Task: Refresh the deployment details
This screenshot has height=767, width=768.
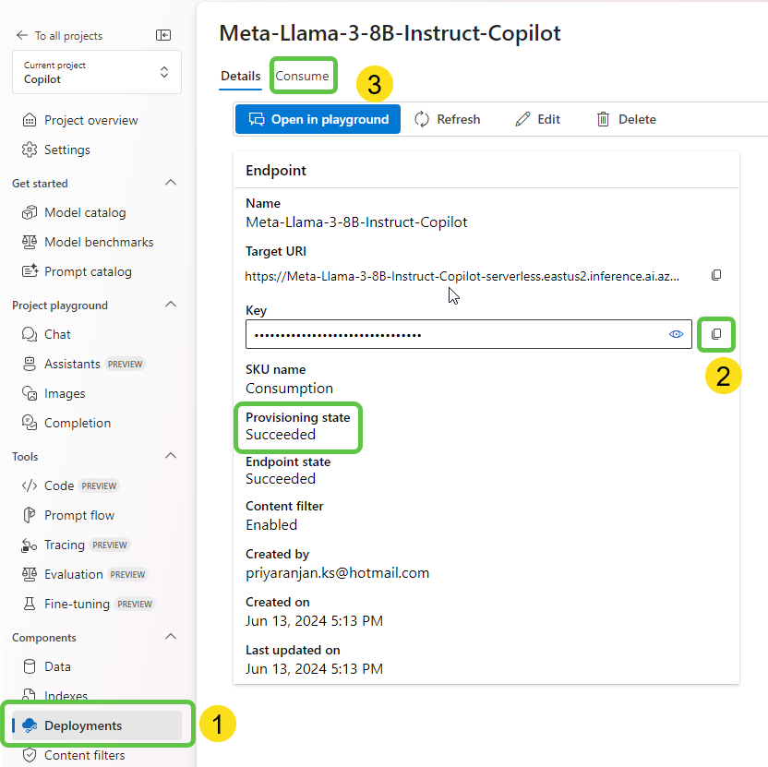Action: 448,119
